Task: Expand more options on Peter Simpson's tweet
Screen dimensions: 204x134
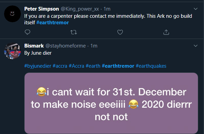Action: [x=195, y=9]
